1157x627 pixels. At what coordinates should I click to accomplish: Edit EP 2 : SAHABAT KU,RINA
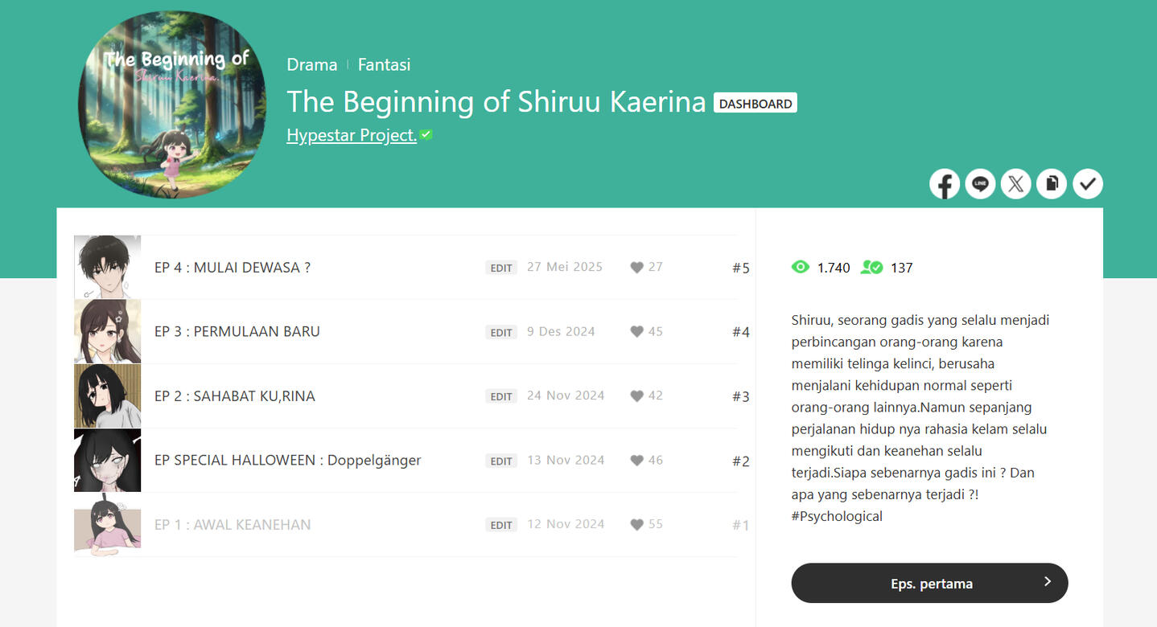(501, 396)
